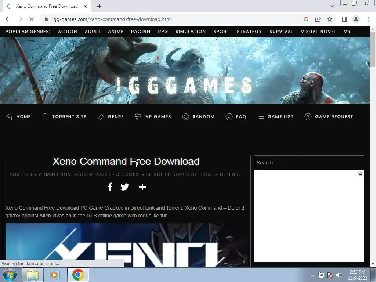The image size is (376, 282).
Task: Open the FAQ link
Action: coord(241,117)
